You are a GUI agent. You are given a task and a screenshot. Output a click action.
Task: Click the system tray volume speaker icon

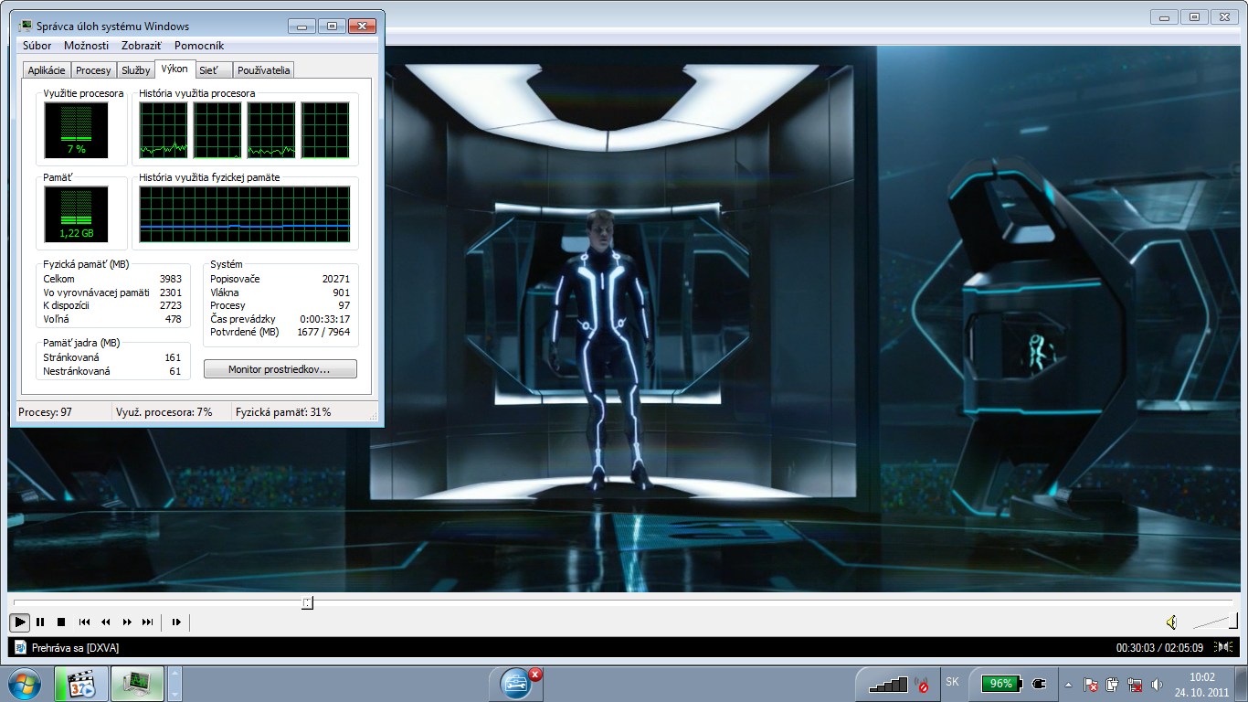1157,684
